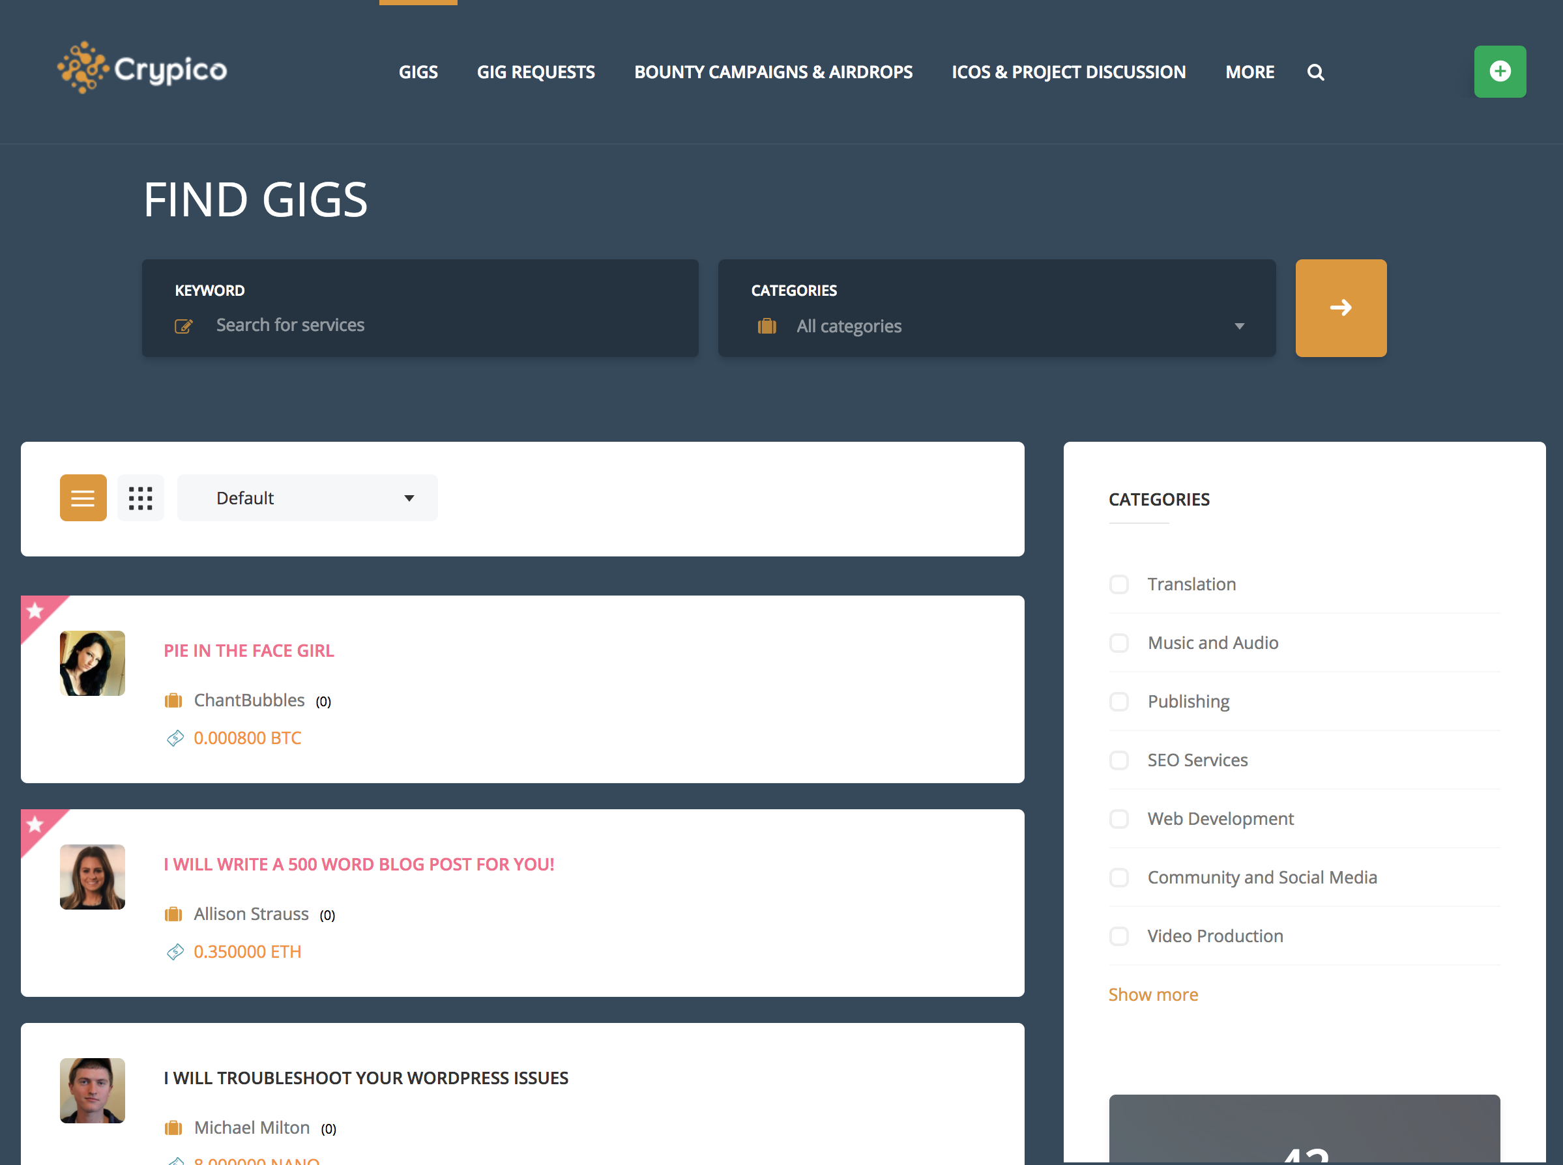Click the pencil icon in keyword field
This screenshot has height=1165, width=1563.
[183, 326]
